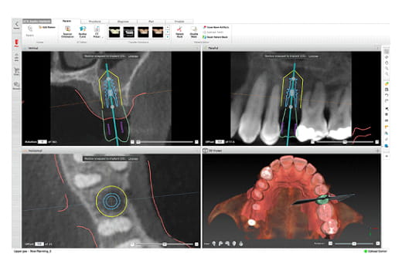The width and height of the screenshot is (402, 278).
Task: Select the second grayscale transfer function thumbnail
Action: [128, 32]
